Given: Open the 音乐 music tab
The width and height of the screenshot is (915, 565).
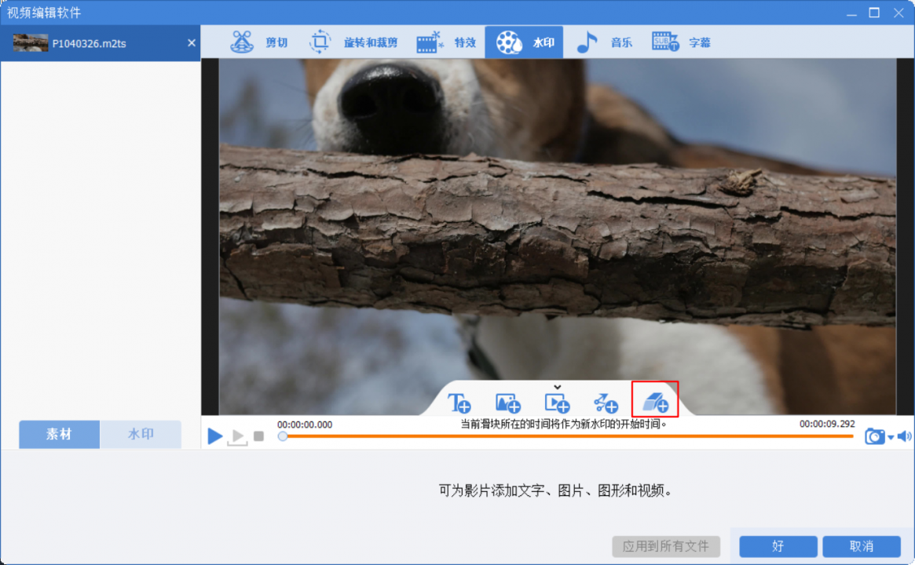Looking at the screenshot, I should [x=604, y=42].
